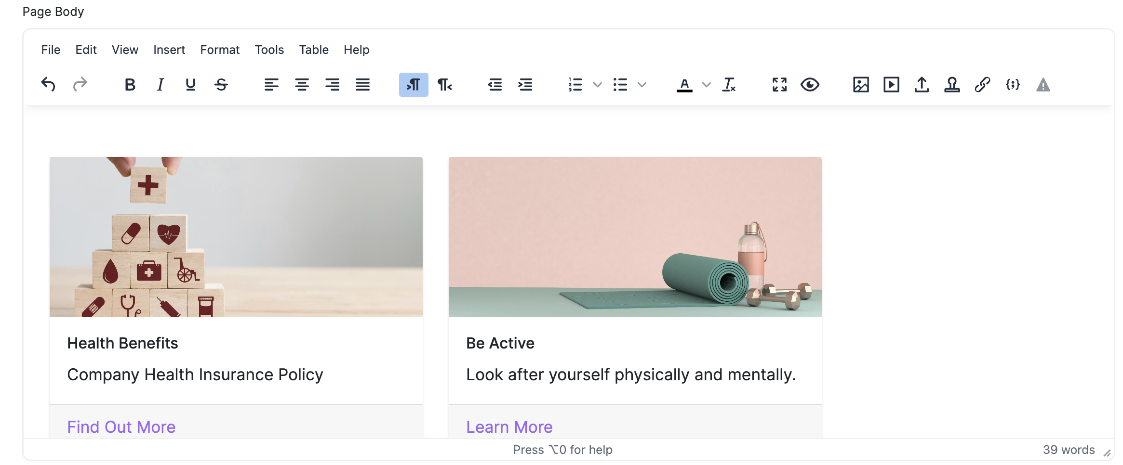1123x465 pixels.
Task: Enter fullscreen editor mode
Action: click(779, 85)
